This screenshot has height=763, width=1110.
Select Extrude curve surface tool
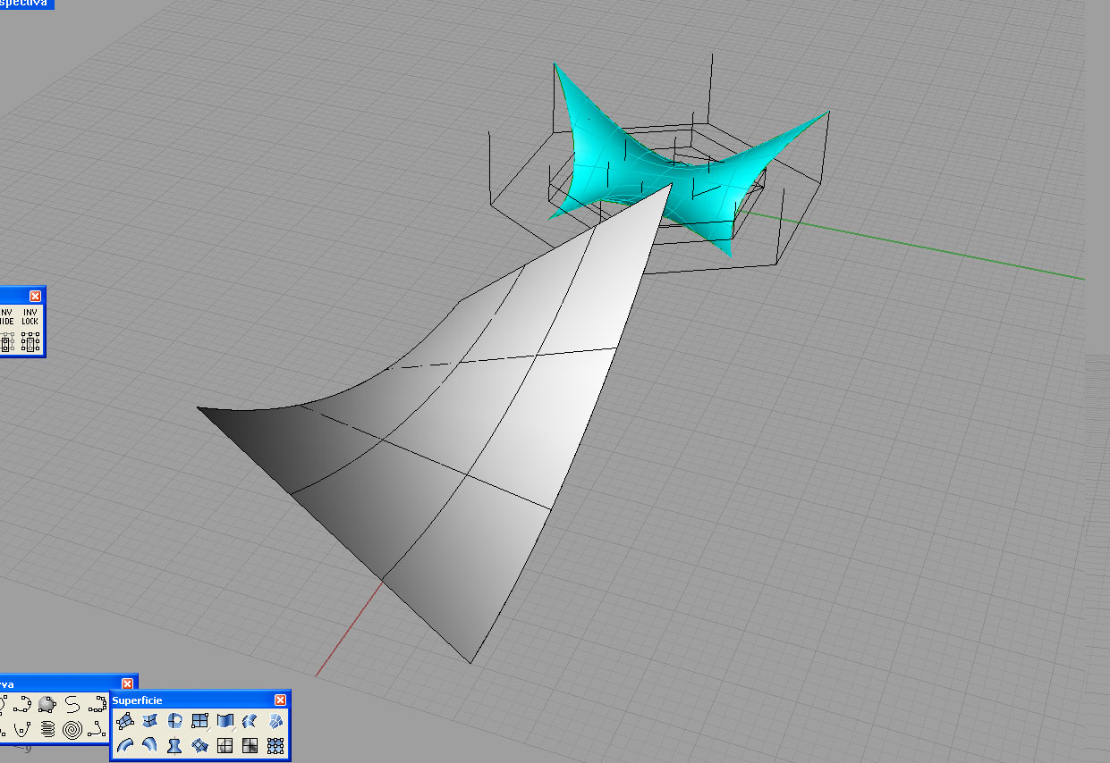pyautogui.click(x=225, y=721)
